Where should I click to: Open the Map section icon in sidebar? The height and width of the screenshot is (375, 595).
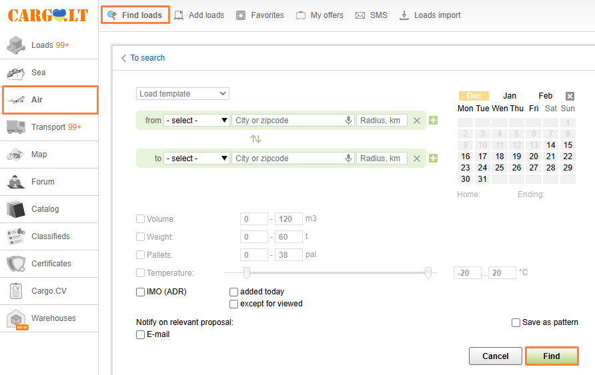[x=16, y=155]
